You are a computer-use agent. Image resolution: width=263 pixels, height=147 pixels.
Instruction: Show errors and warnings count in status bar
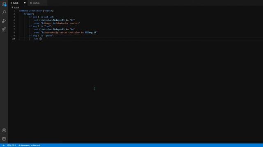click(x=12, y=145)
